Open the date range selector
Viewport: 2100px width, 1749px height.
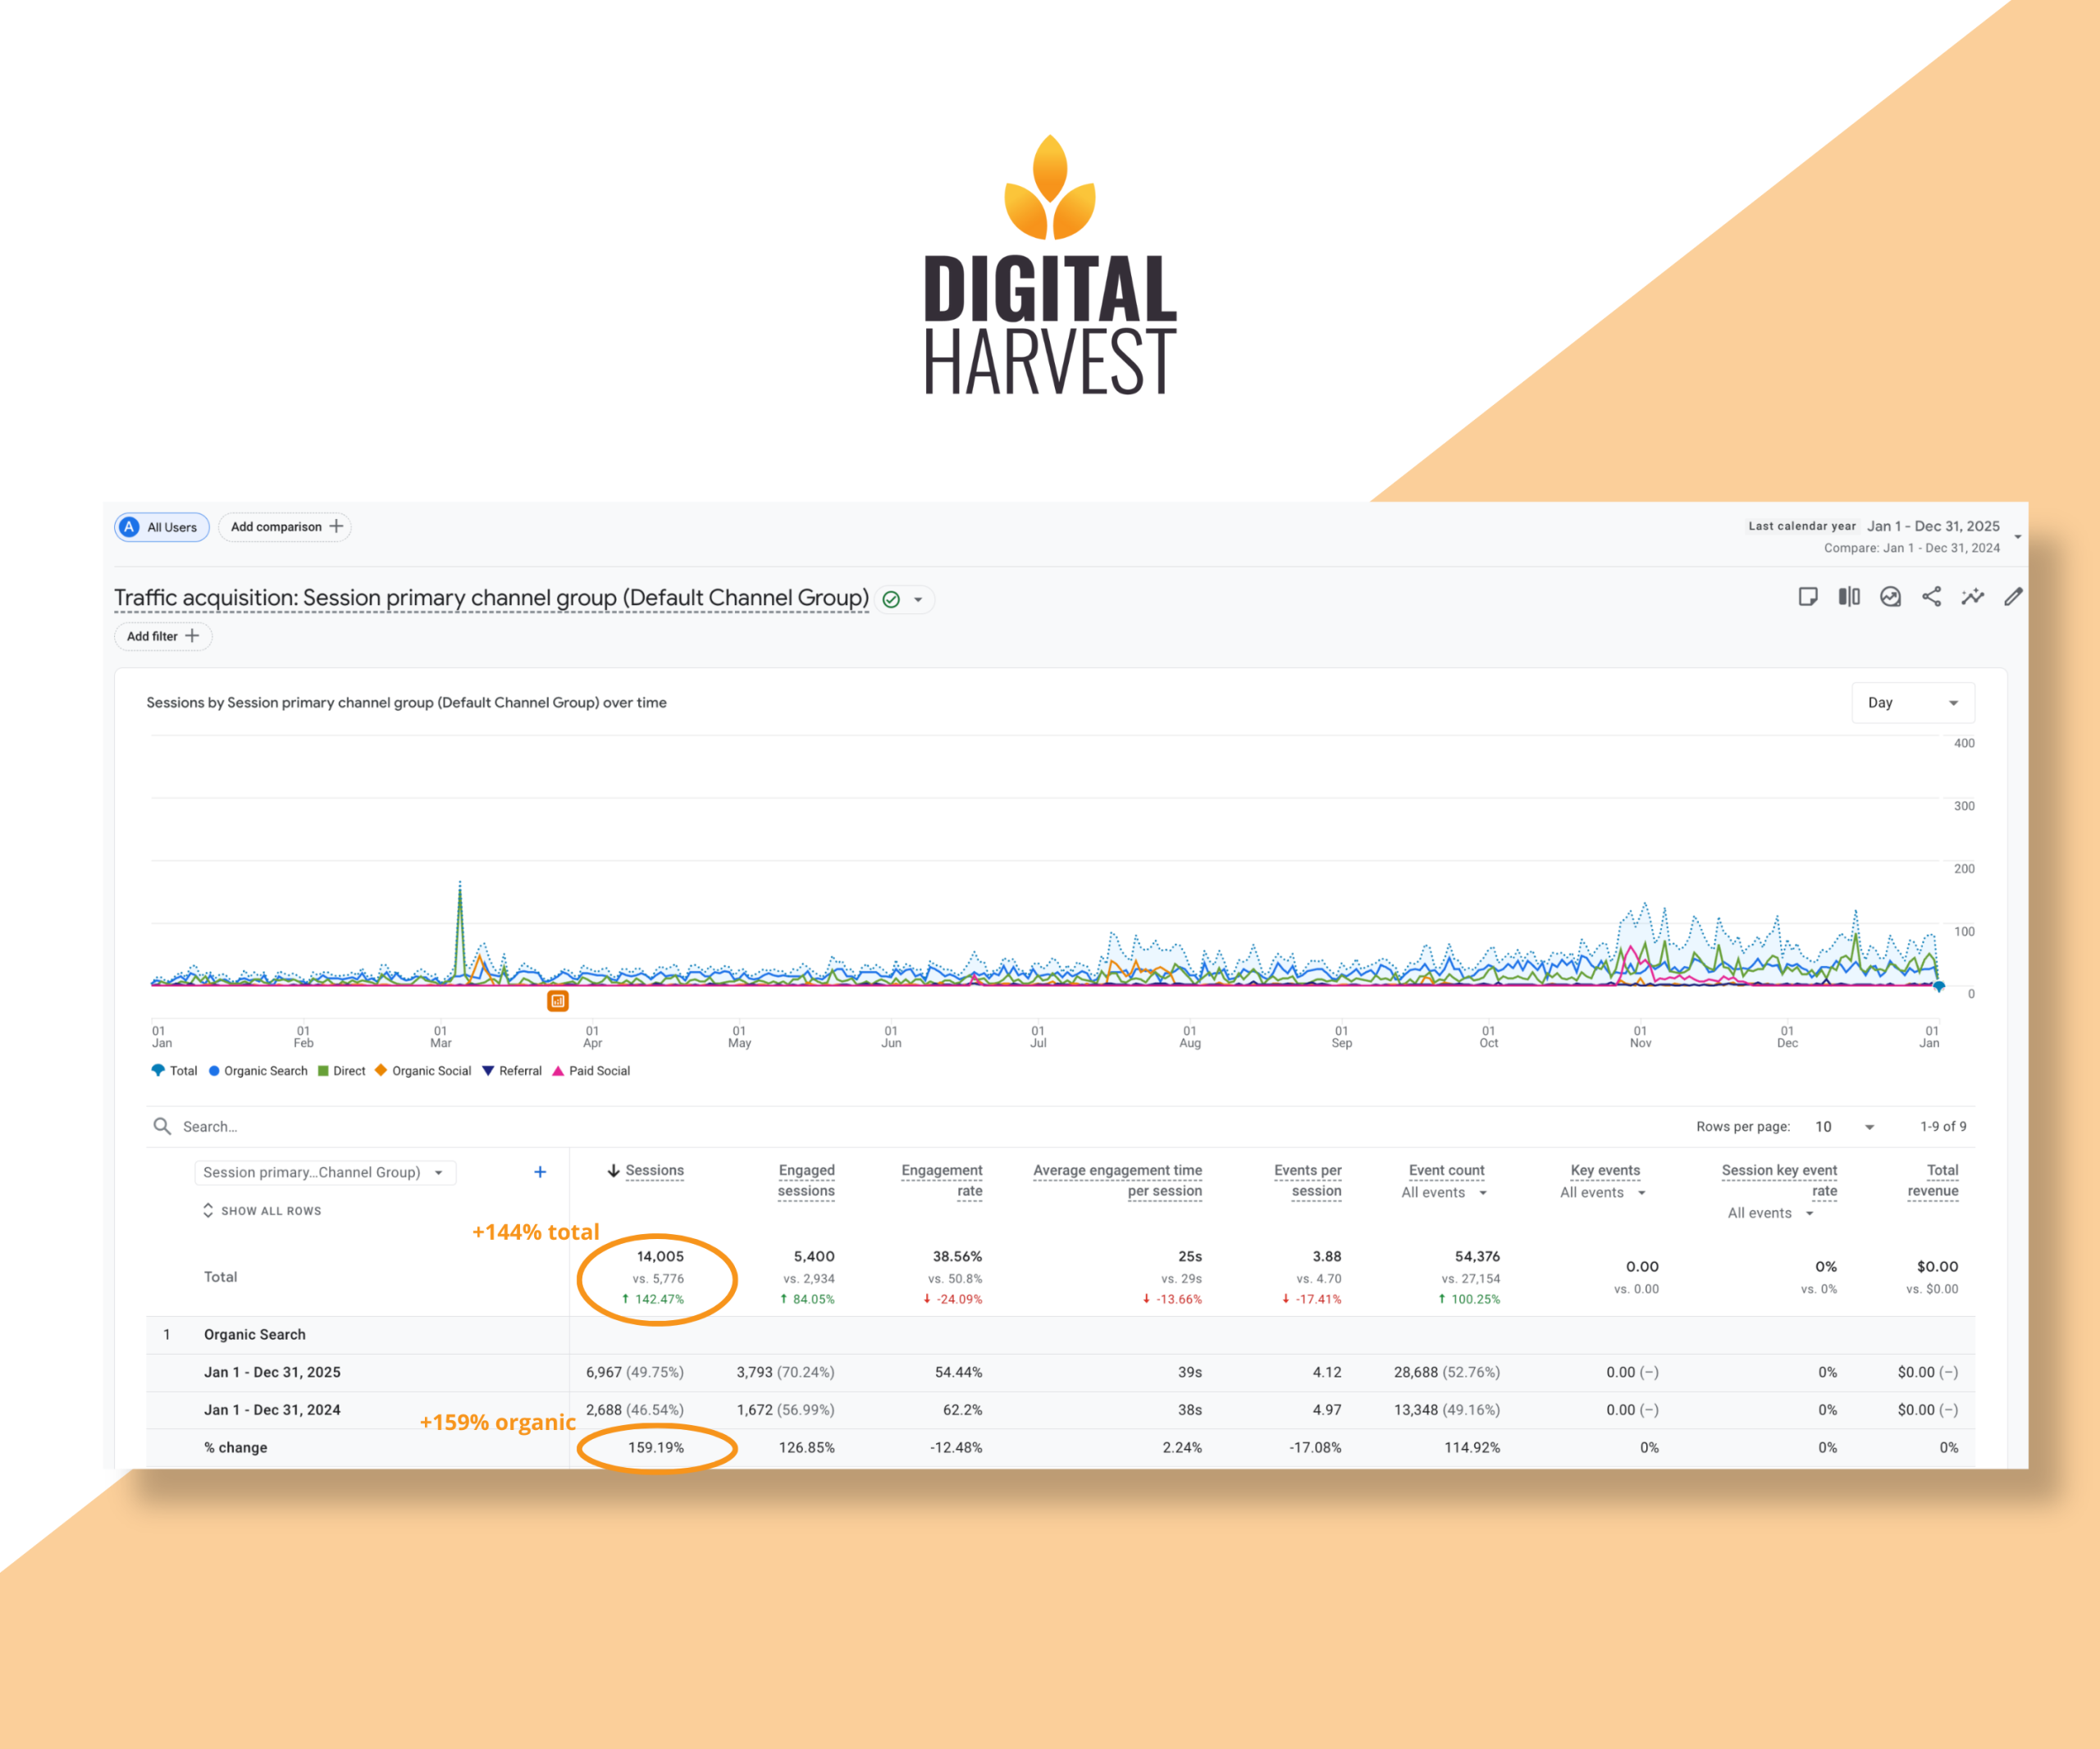[1932, 526]
